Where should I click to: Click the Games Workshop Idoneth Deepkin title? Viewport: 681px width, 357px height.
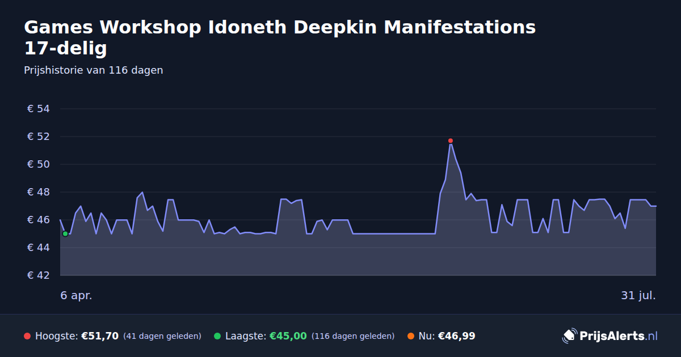click(x=280, y=37)
